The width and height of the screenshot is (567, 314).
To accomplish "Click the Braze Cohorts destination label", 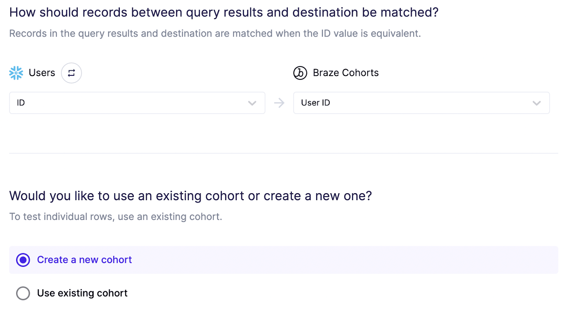I will (x=346, y=73).
